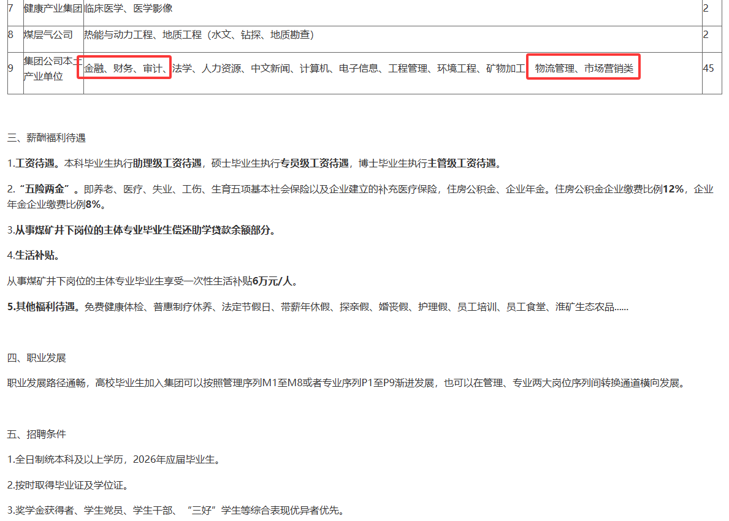729x521 pixels.
Task: Click the 集团公司本土产业单位 table cell
Action: 53,69
